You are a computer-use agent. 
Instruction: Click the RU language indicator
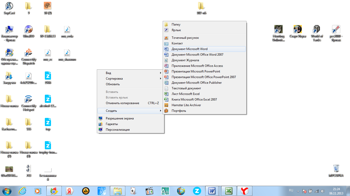click(x=291, y=190)
